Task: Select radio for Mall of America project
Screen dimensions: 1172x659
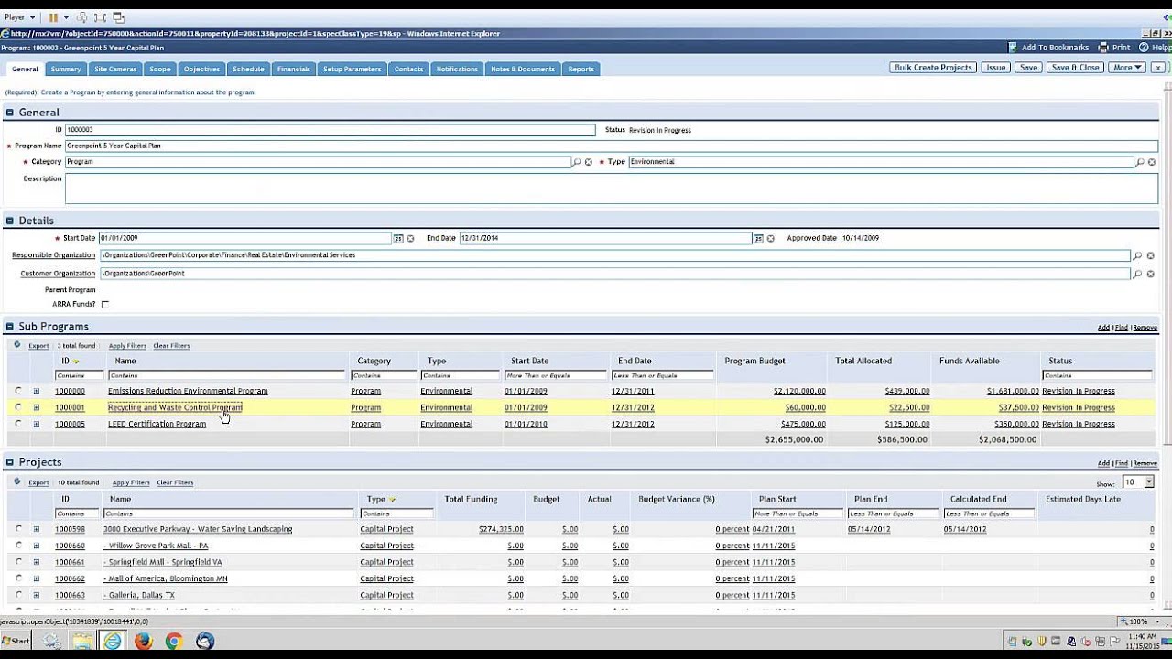Action: pos(18,578)
